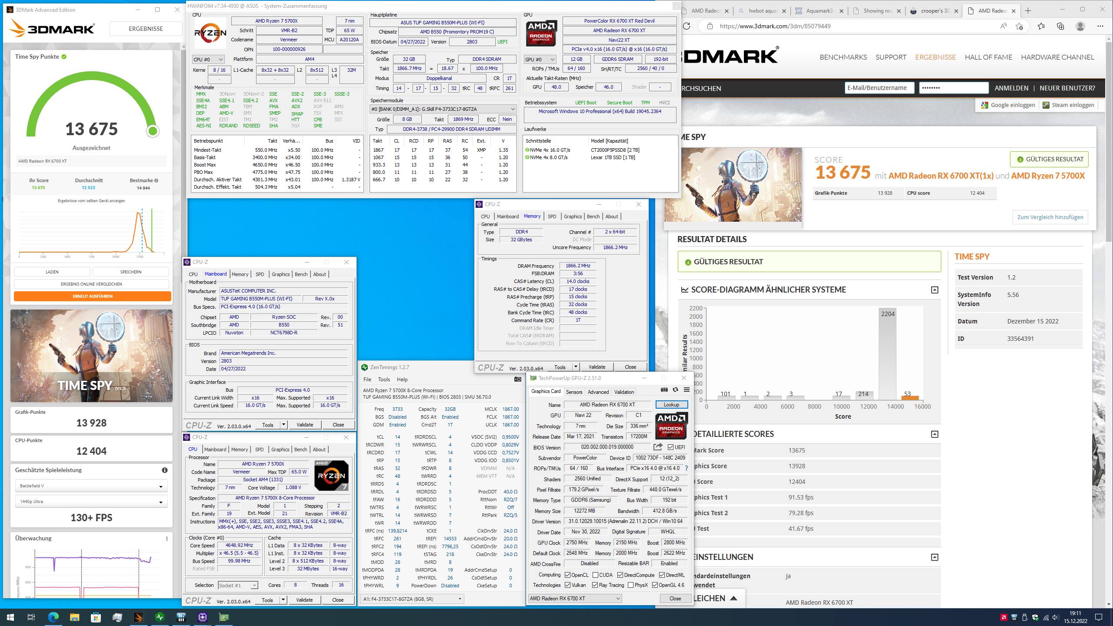Click the Bestmarke info icon
1113x626 pixels.
coord(156,180)
